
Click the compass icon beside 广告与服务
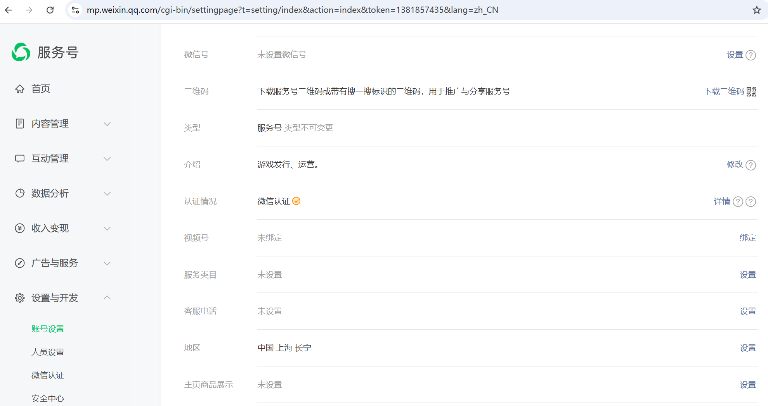[x=20, y=263]
